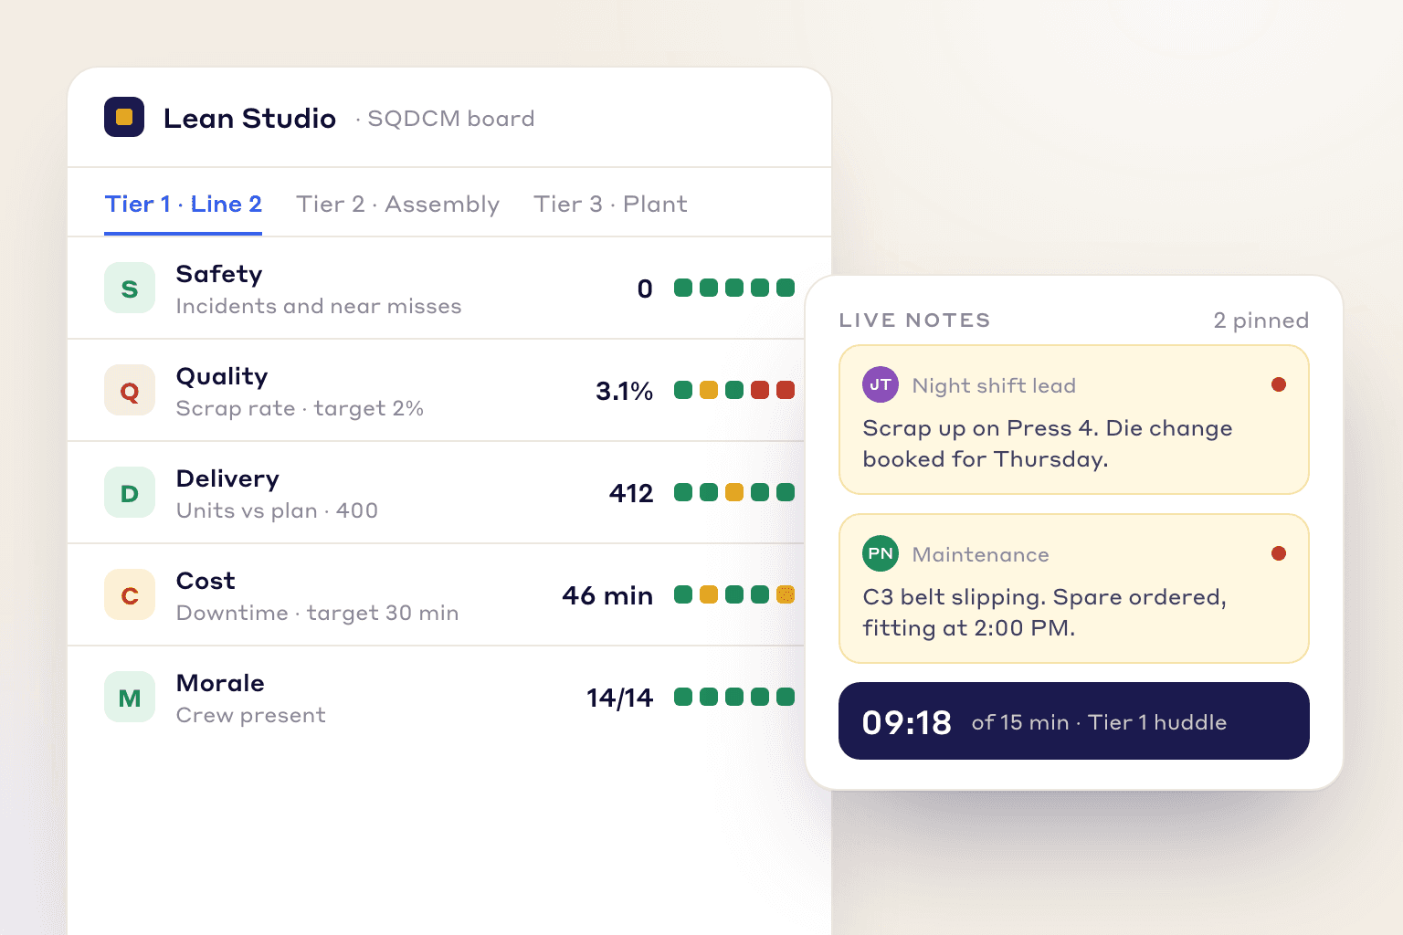Click the Lean Studio logo icon
The width and height of the screenshot is (1403, 935).
124,117
